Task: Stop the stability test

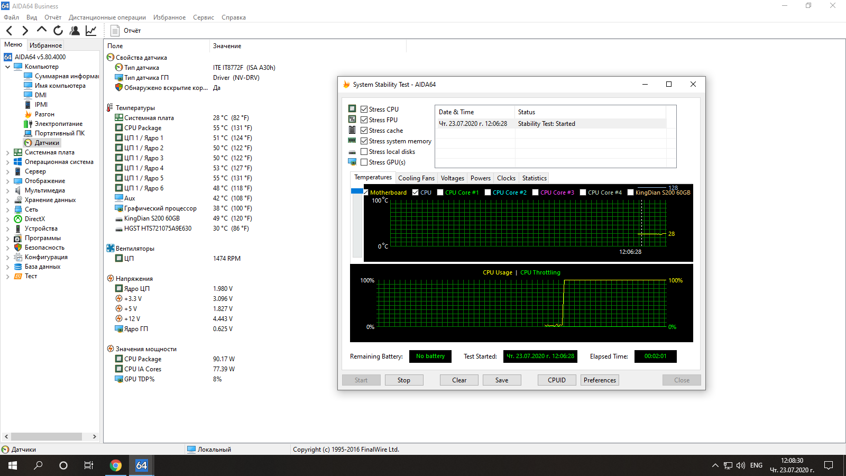Action: click(404, 380)
